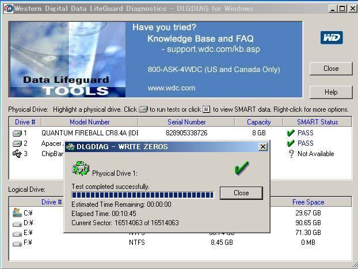Screen dimensions: 358x269
Task: Click the 8.45 GB total size for F:
Action: click(222, 243)
